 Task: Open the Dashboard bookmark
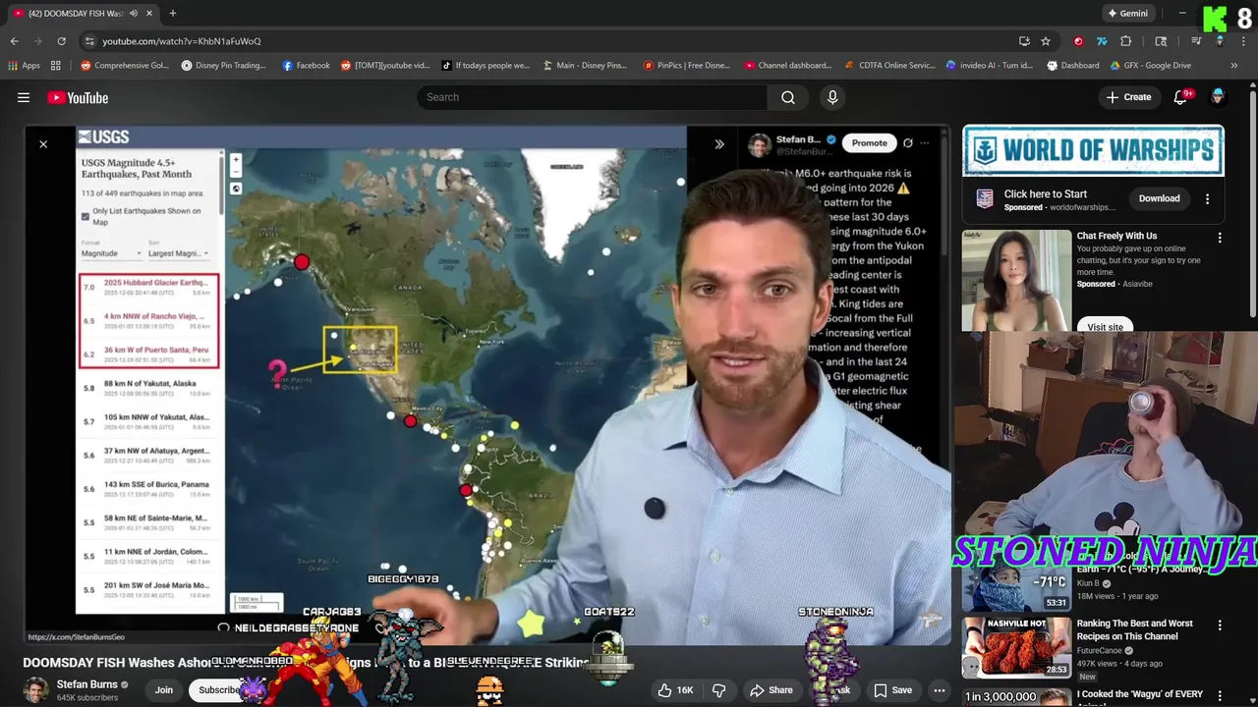pos(1072,66)
